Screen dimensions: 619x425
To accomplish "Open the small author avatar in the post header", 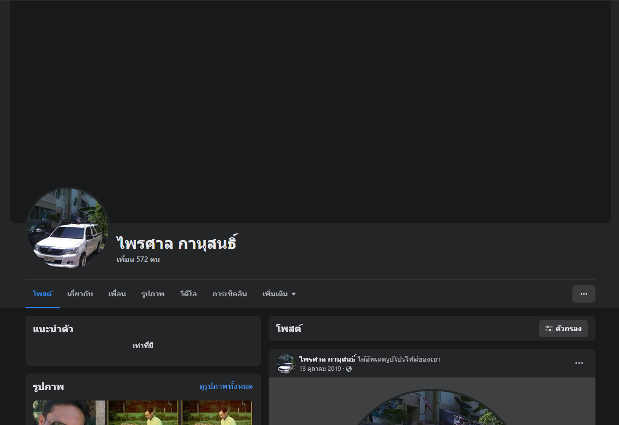I will pyautogui.click(x=286, y=364).
